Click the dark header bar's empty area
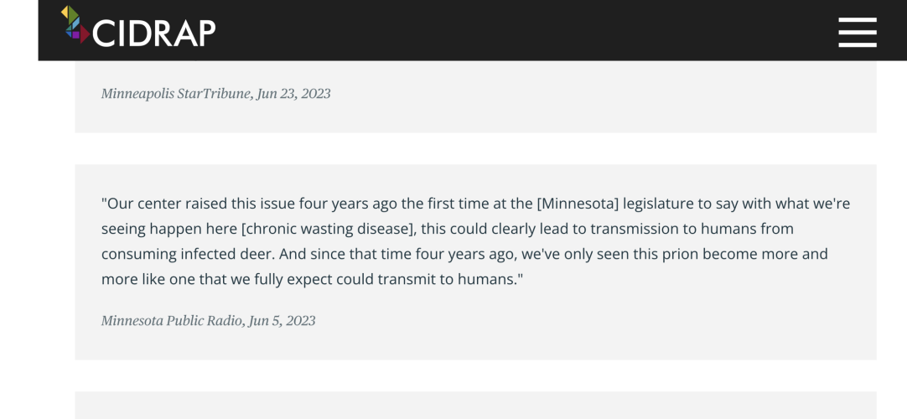Screen dimensions: 907x419 [521, 30]
